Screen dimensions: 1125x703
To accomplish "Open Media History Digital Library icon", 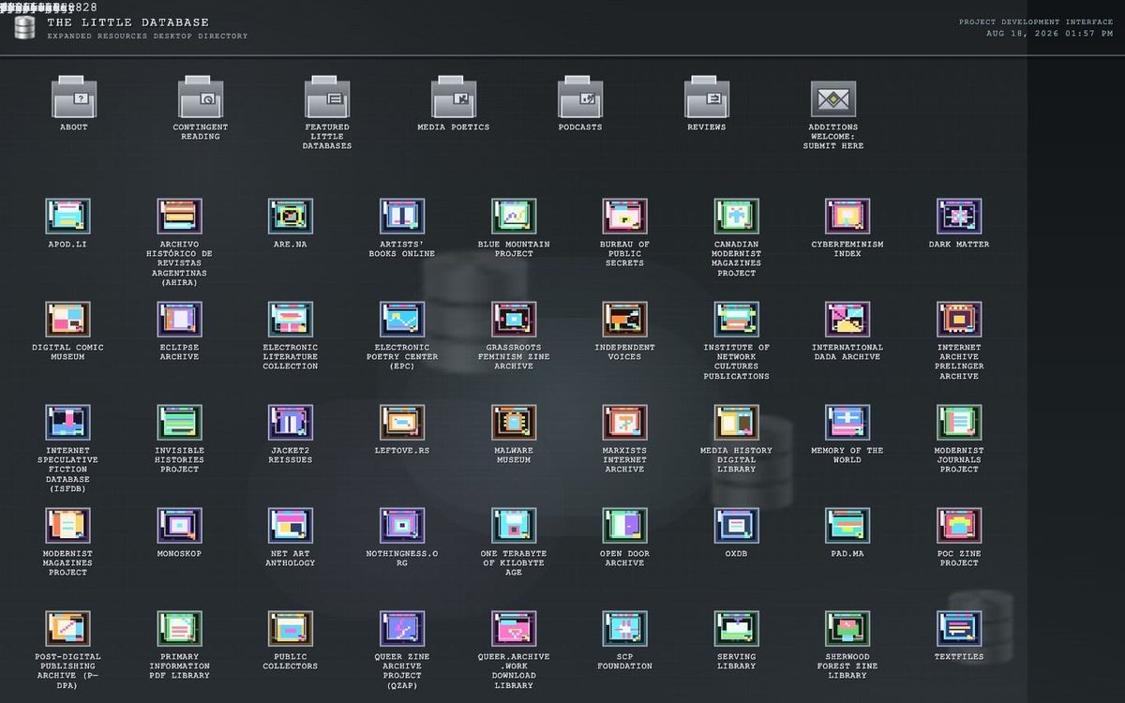I will [x=737, y=422].
